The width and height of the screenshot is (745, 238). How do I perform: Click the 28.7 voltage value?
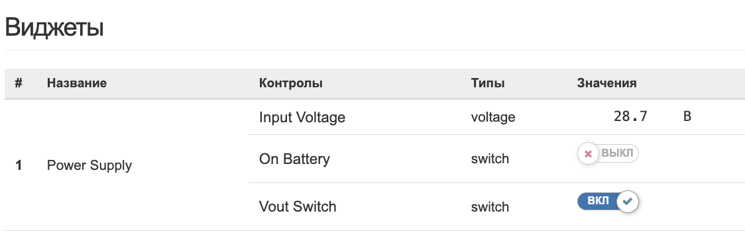coord(630,116)
